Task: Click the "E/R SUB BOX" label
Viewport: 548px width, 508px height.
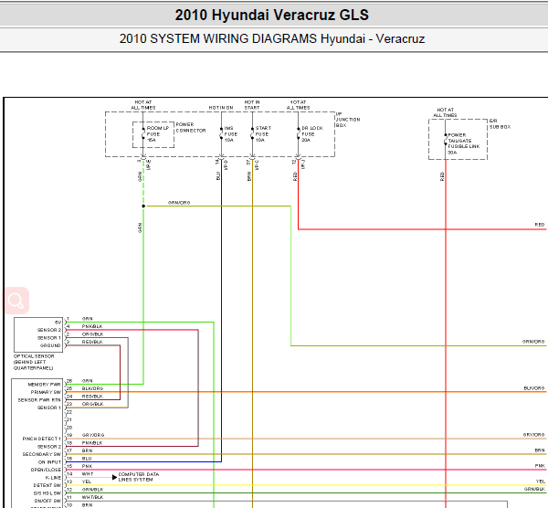Action: 500,123
